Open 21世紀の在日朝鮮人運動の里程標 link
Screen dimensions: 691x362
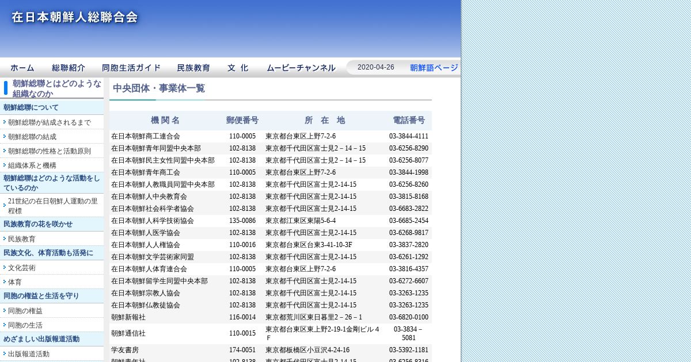coord(53,206)
